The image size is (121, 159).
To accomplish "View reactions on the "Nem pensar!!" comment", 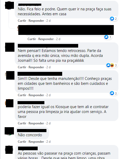I will click(112, 65).
